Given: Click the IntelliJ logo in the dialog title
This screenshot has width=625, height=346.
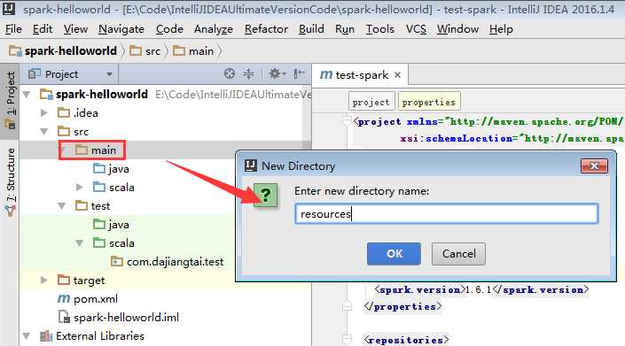Looking at the screenshot, I should [x=250, y=165].
